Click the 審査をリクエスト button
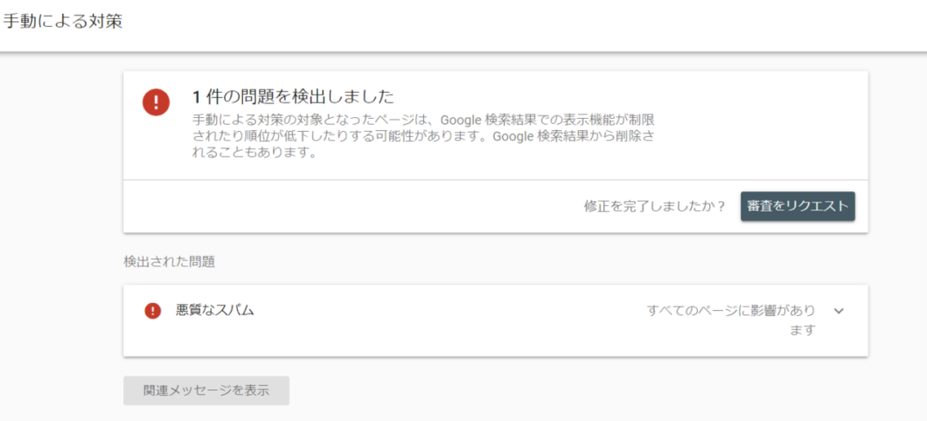This screenshot has width=927, height=421. pos(798,206)
